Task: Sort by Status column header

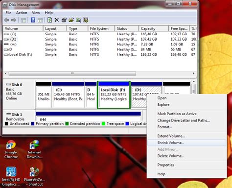Action: [x=127, y=28]
